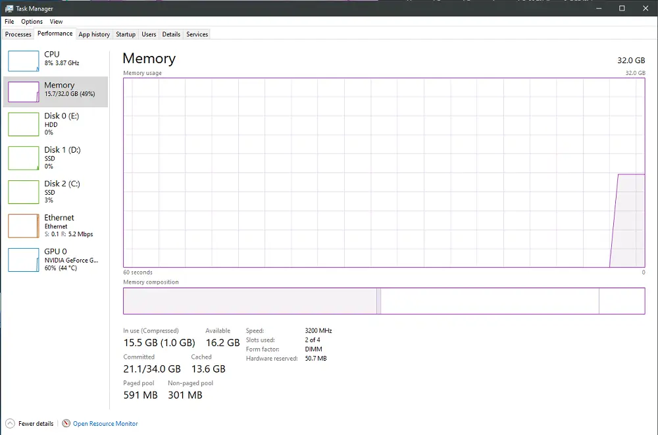This screenshot has width=658, height=435.
Task: Open Resource Monitor link
Action: (x=105, y=424)
